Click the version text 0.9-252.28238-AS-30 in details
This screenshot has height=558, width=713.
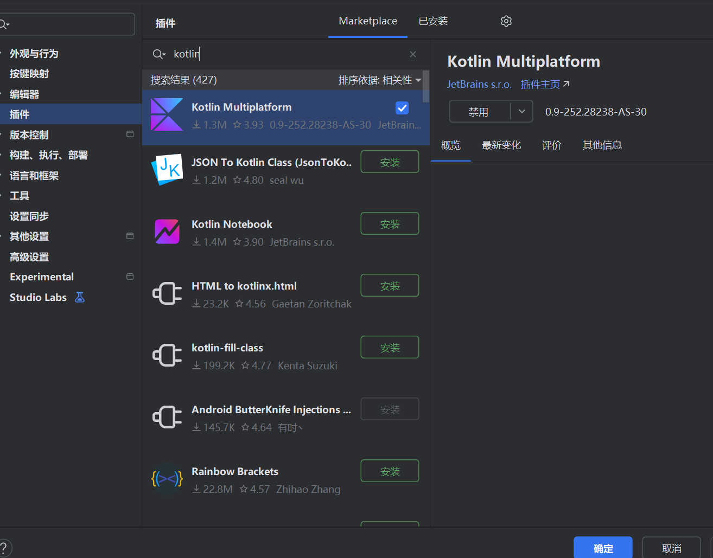[596, 112]
